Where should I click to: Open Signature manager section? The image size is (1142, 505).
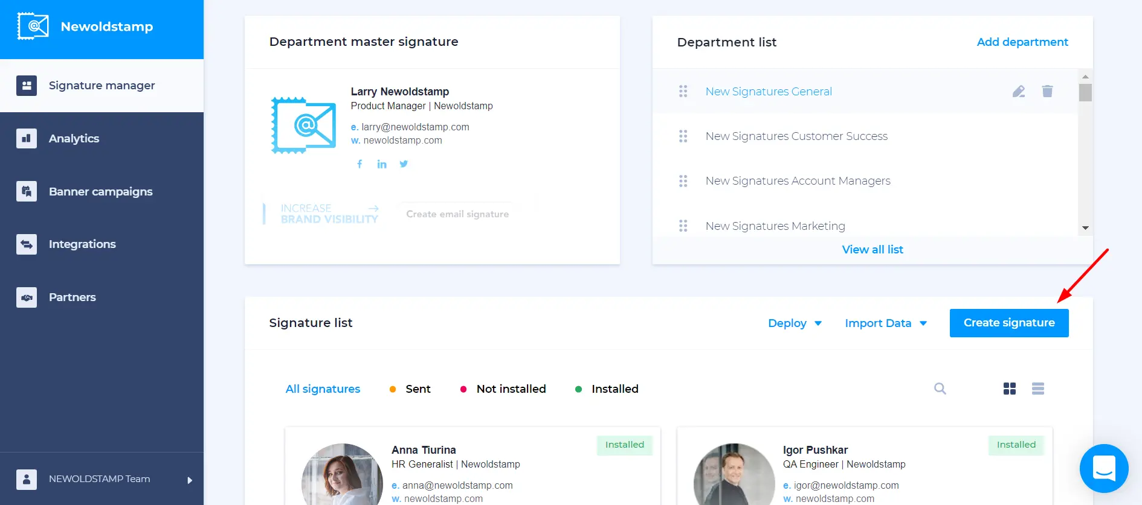(102, 86)
